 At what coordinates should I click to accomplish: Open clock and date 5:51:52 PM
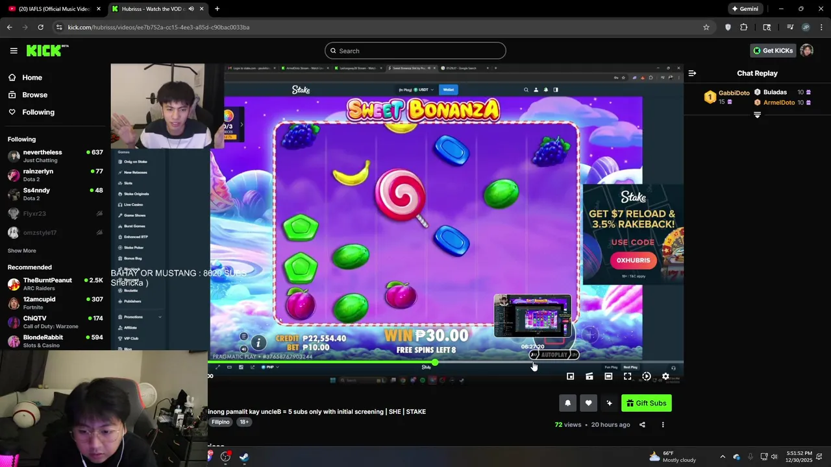[799, 457]
